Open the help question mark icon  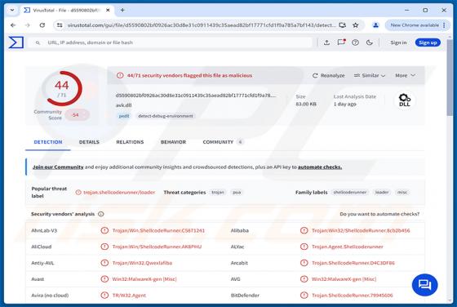tap(355, 42)
